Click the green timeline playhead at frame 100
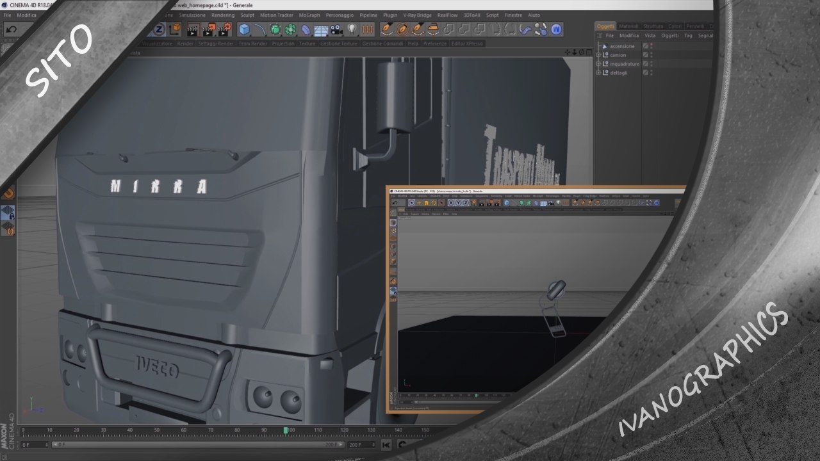Screen dimensions: 820x461 [x=286, y=430]
